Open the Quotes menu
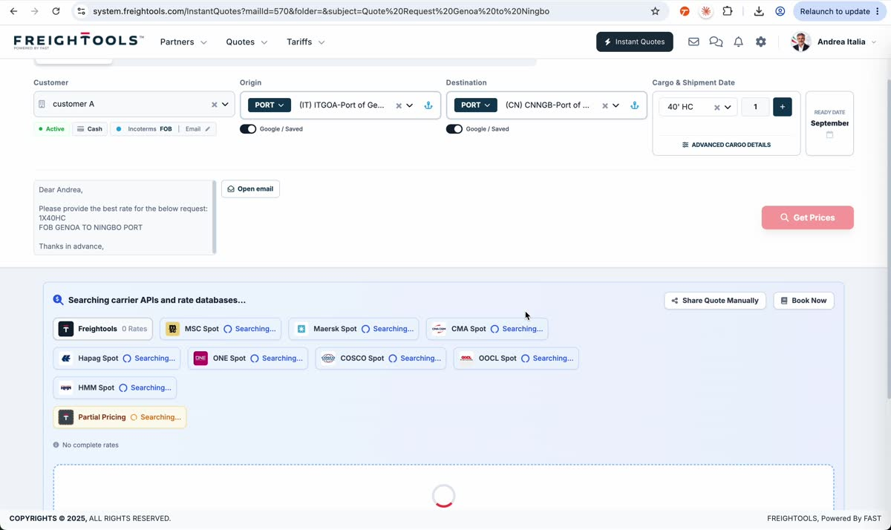Screen dimensions: 891x530 247,42
